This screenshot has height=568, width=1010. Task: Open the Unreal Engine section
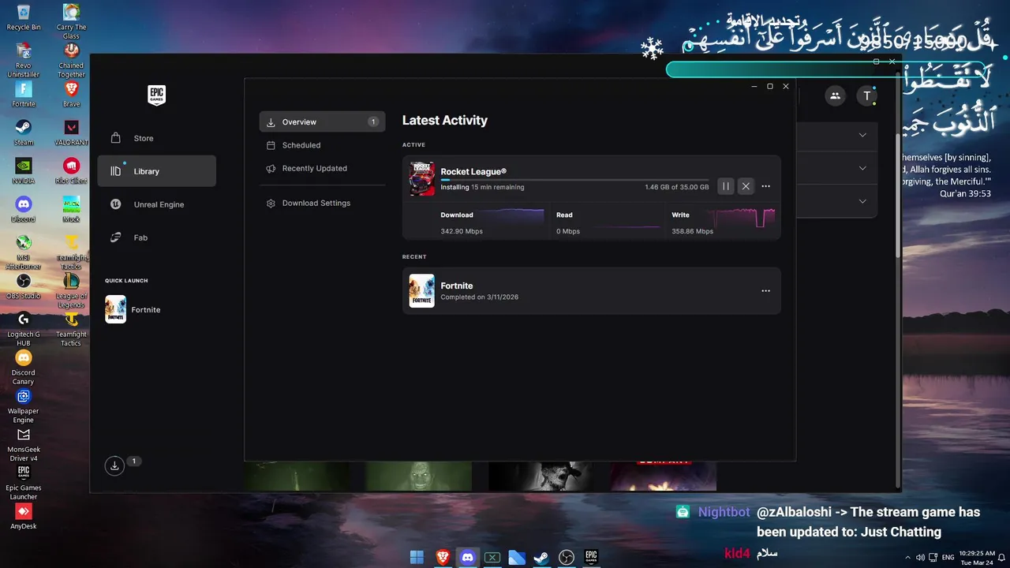pos(156,204)
